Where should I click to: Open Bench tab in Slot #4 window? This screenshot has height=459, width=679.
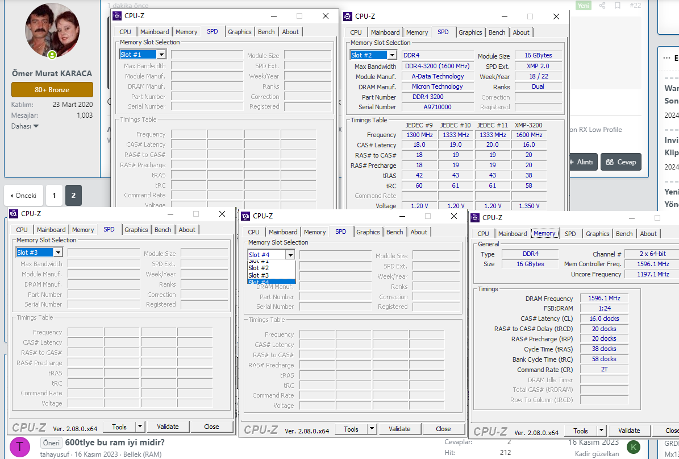point(394,232)
